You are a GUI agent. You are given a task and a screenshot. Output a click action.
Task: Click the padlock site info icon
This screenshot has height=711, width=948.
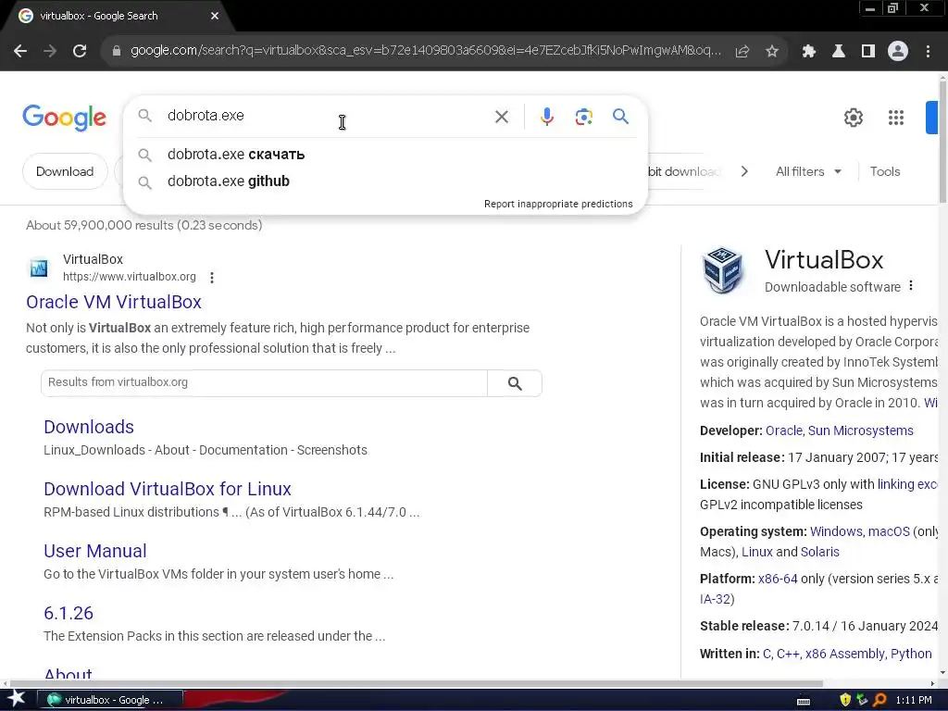pyautogui.click(x=117, y=52)
